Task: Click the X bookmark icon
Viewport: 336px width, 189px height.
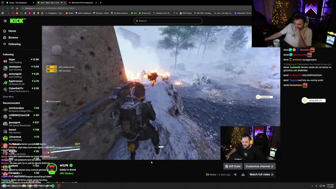Action: [x=8, y=13]
